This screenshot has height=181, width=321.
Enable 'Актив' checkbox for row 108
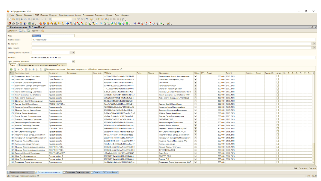278,76
